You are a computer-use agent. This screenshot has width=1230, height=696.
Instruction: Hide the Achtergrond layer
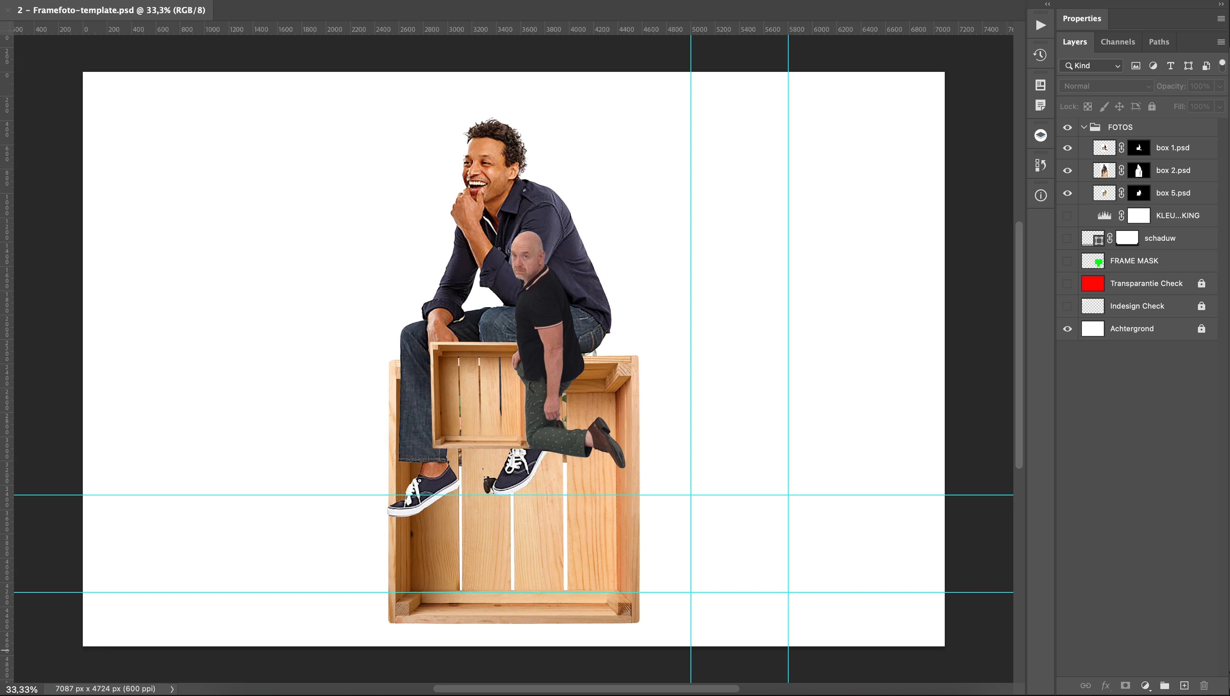click(x=1067, y=329)
